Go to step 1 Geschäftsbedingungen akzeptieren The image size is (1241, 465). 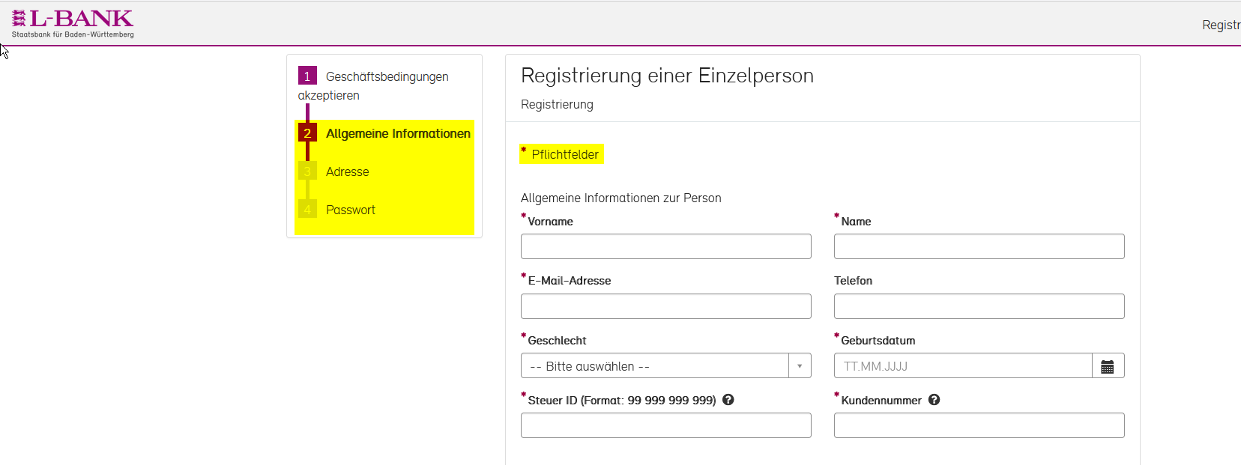coord(373,85)
